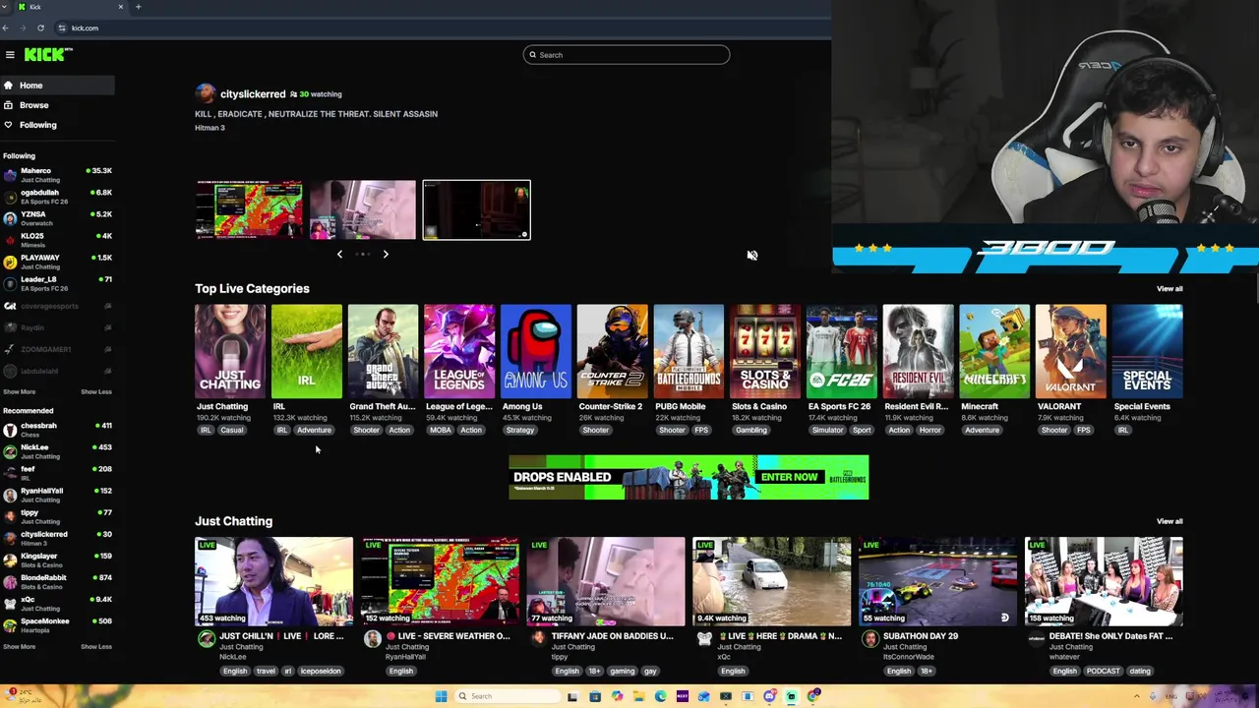Open the hamburger menu beside Kick logo
Image resolution: width=1259 pixels, height=708 pixels.
10,55
